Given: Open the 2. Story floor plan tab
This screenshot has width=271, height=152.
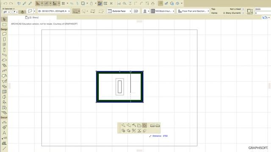Looking at the screenshot, I should (32, 17).
